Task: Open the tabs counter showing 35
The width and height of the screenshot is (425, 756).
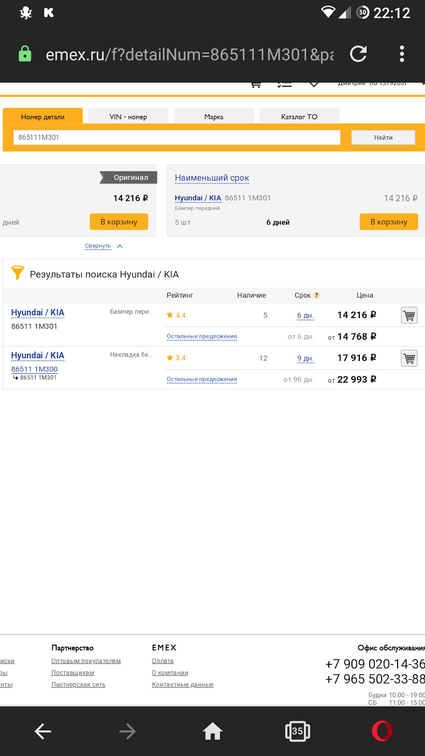Action: (297, 731)
